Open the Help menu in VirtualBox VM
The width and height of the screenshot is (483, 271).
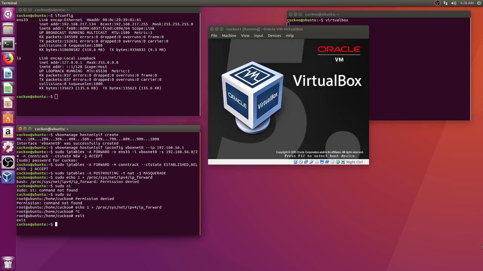pos(290,35)
